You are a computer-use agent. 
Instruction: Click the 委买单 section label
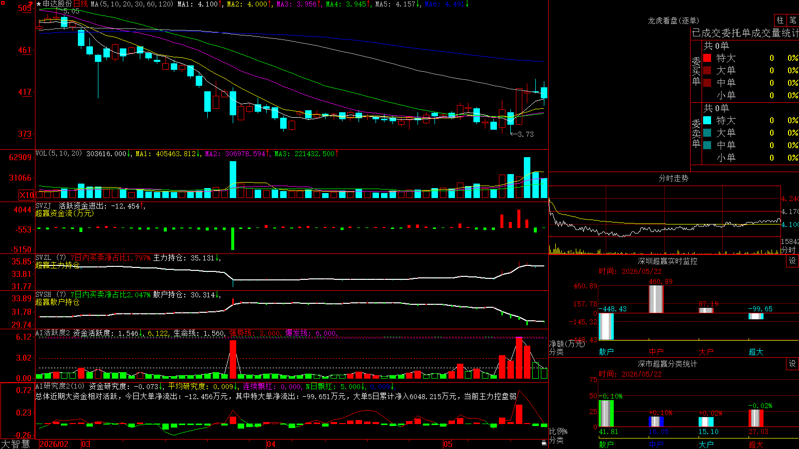696,71
